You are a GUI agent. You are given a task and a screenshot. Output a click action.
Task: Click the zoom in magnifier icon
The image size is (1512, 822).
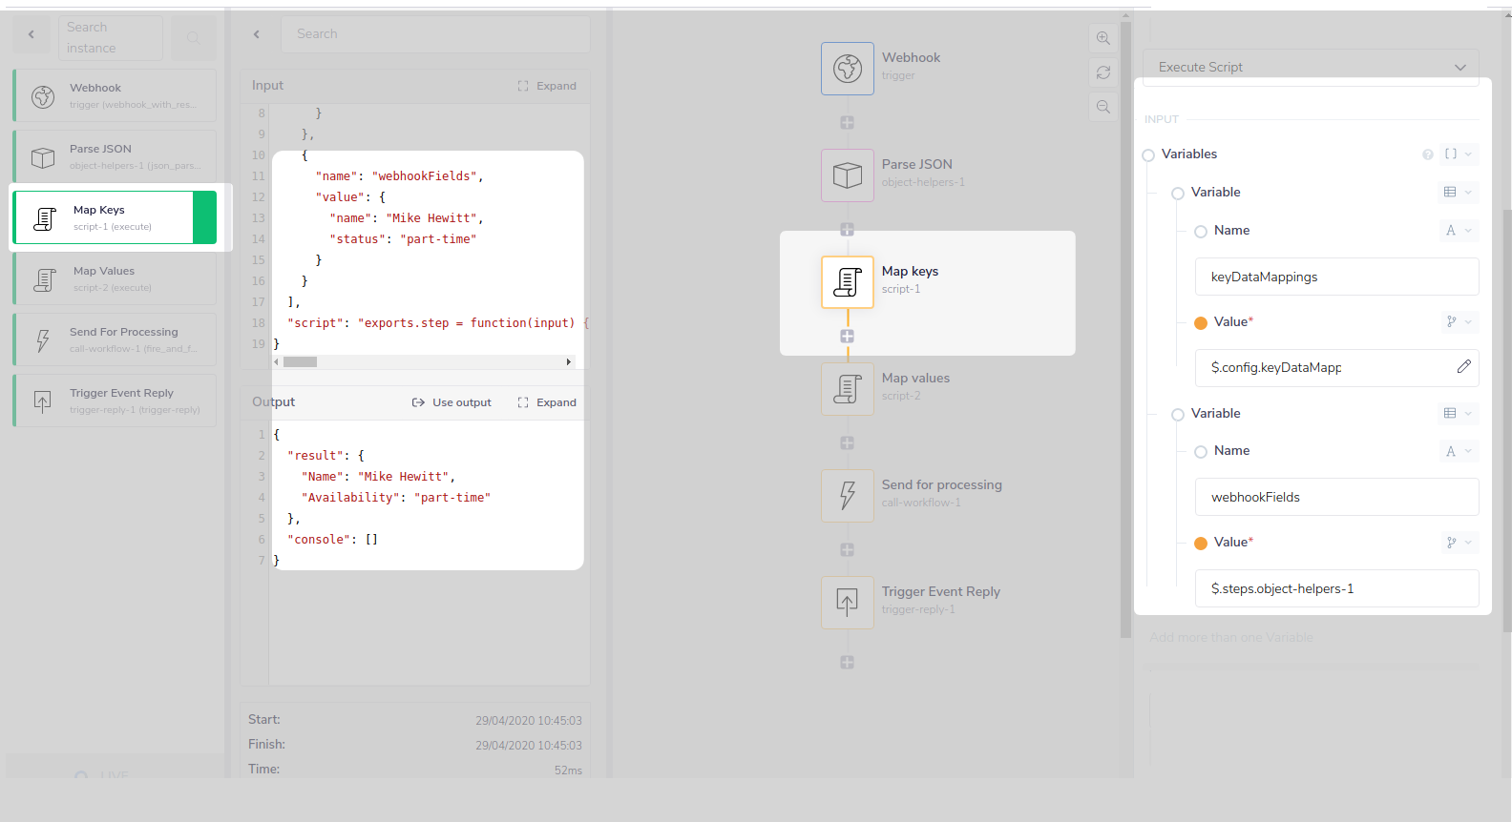pyautogui.click(x=1102, y=38)
